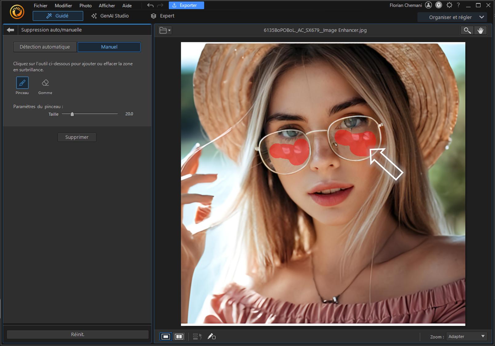Open the settings gear icon
This screenshot has height=346, width=495.
point(449,5)
